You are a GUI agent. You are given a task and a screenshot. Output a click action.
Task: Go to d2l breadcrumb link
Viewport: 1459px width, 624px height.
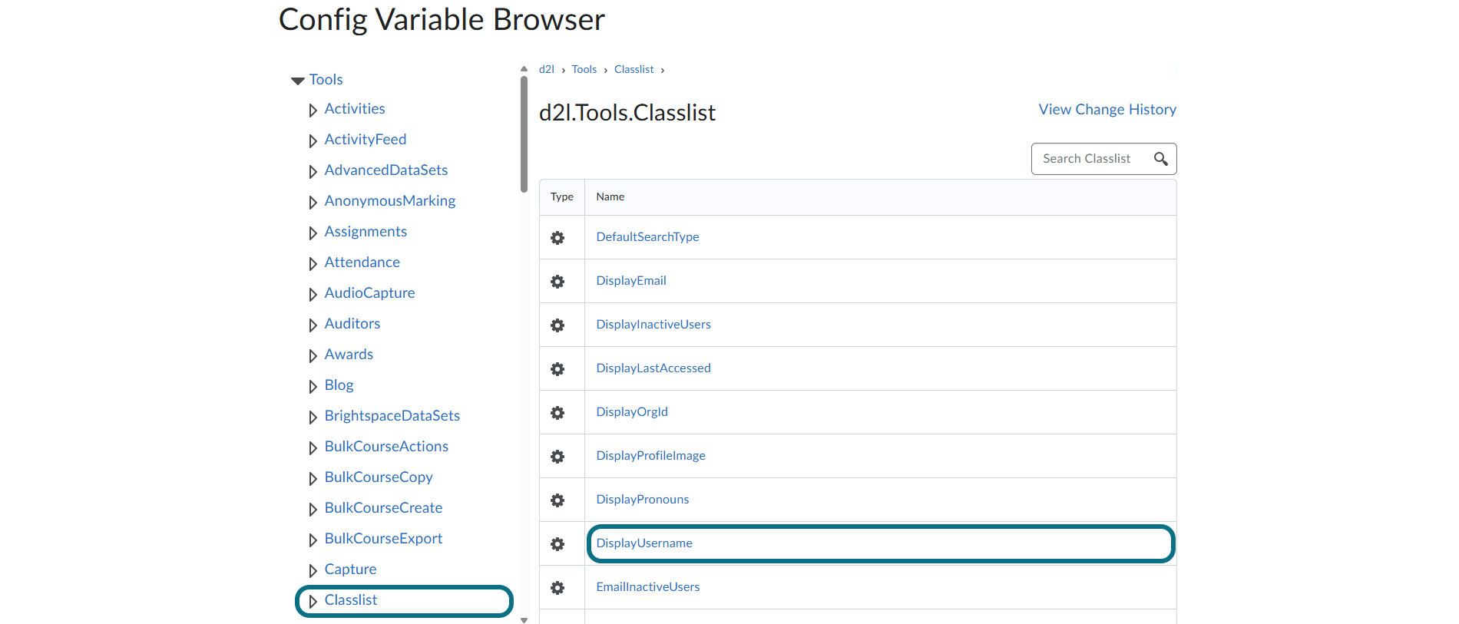[x=547, y=69]
